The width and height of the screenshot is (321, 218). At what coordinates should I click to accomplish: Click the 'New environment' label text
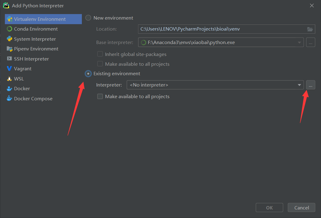click(x=113, y=18)
